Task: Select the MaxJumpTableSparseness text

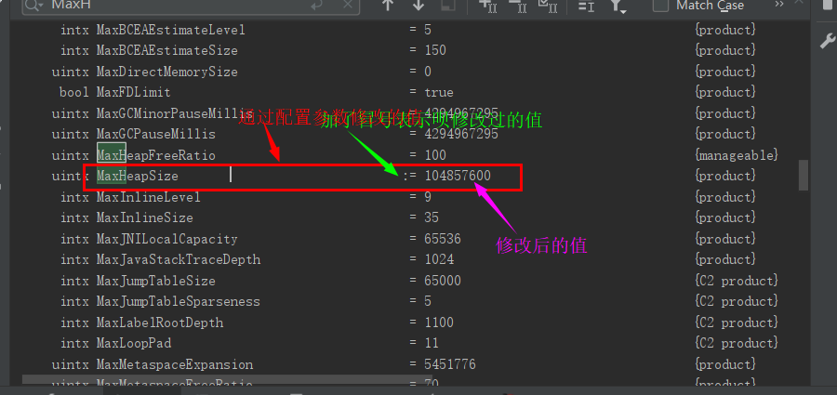Action: pos(179,301)
